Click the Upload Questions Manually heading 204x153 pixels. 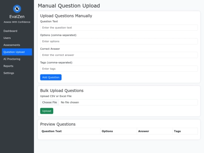(x=66, y=16)
